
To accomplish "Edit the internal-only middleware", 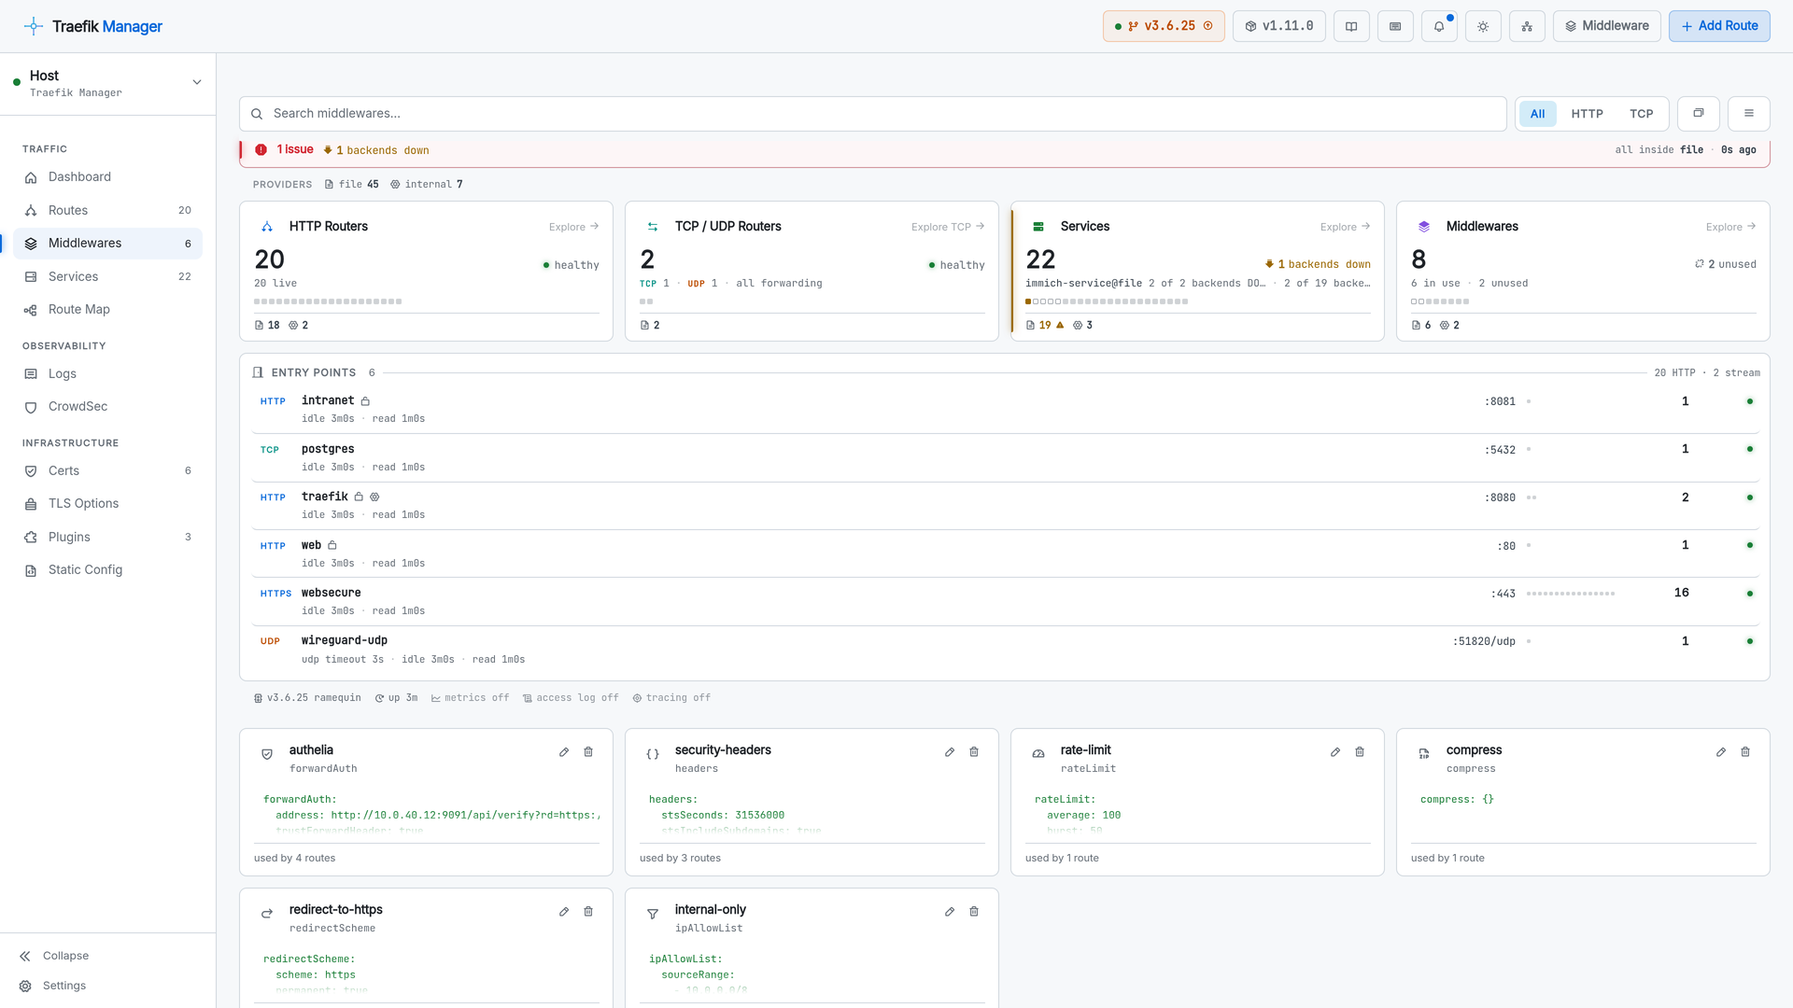I will click(x=950, y=912).
